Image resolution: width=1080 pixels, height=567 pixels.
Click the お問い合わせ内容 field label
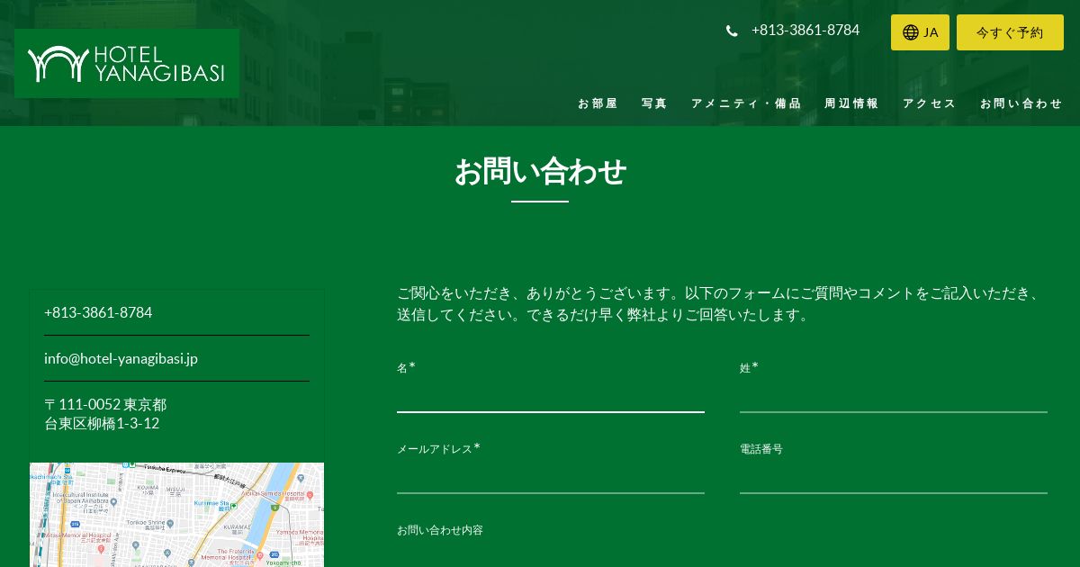[440, 530]
